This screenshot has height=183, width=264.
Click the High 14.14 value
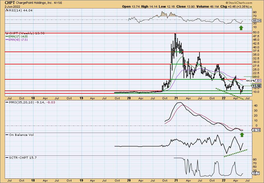click(x=149, y=6)
